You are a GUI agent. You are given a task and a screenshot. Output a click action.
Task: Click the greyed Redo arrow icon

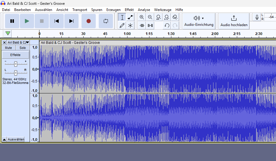click(x=175, y=25)
